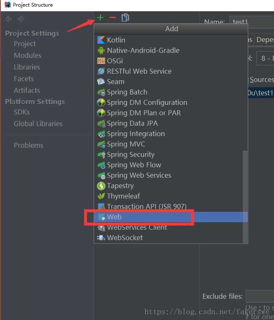Go to Facets in Project Settings
Screen dimensions: 274x320
[x=24, y=79]
